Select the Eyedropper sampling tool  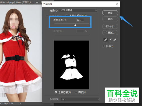[106, 40]
